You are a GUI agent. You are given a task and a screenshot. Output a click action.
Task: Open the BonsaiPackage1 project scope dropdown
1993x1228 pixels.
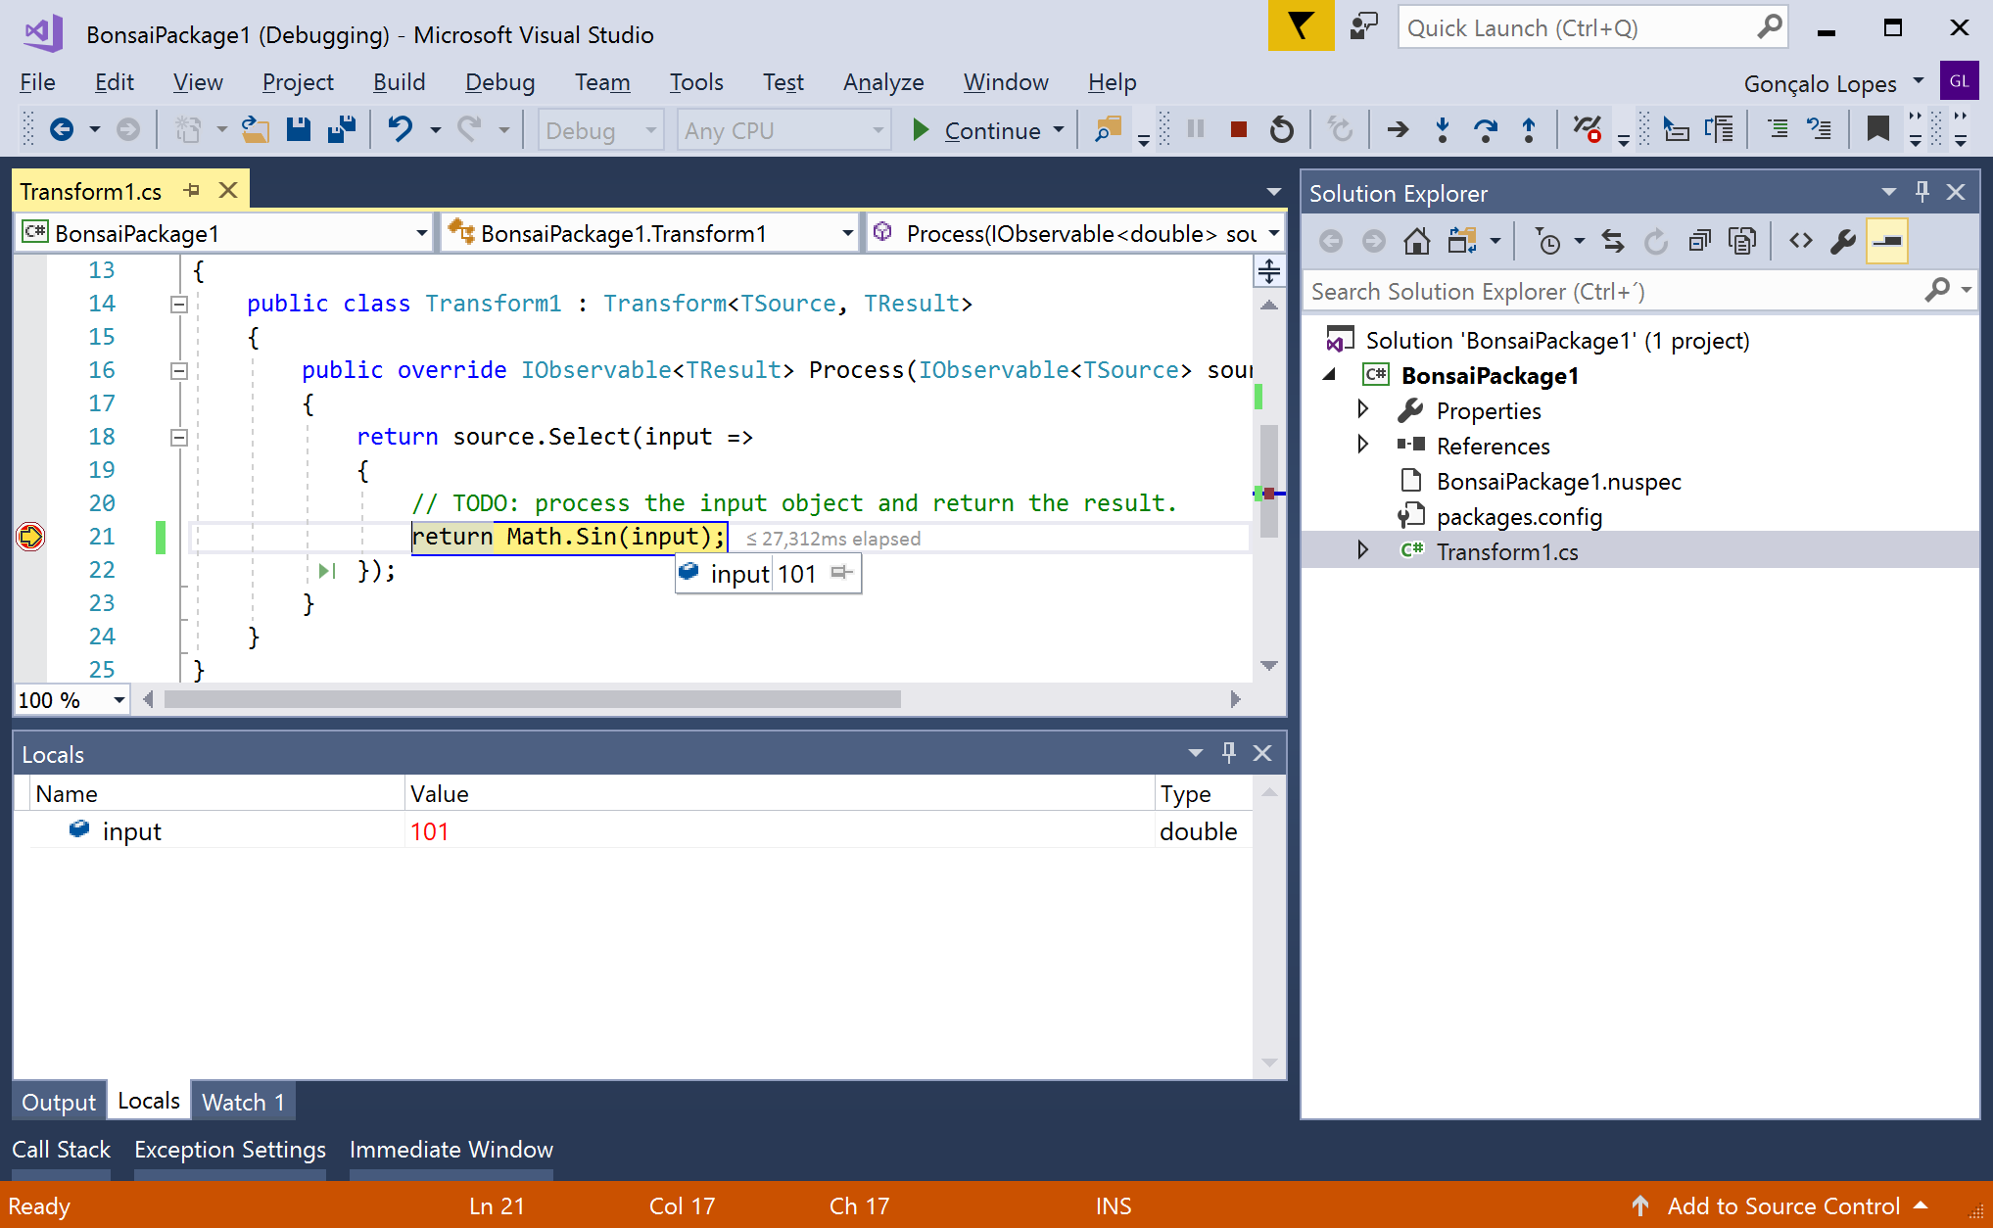225,233
